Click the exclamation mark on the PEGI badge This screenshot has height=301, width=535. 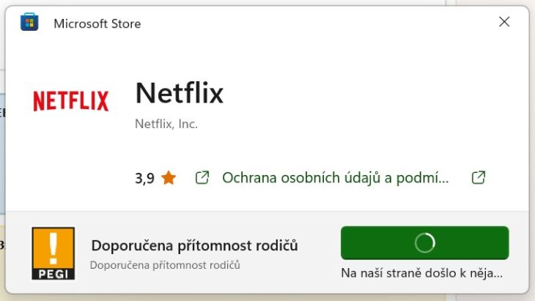coord(53,248)
